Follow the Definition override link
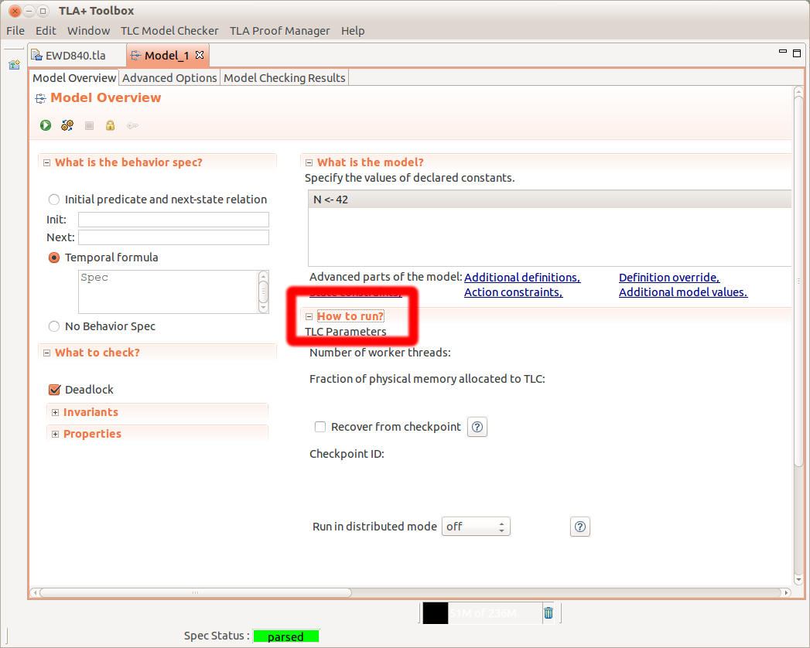The image size is (810, 648). pyautogui.click(x=668, y=278)
